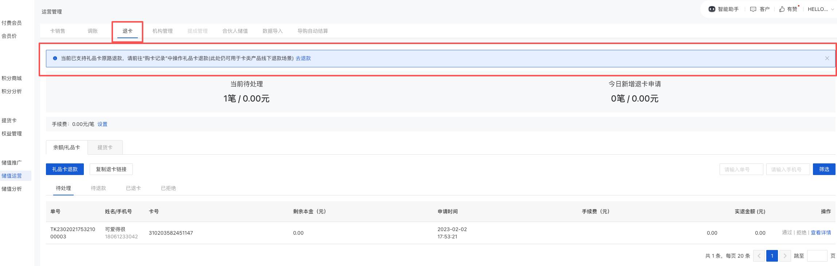Viewport: 837px width, 266px height.
Task: Click the 客户 chat icon
Action: (753, 9)
